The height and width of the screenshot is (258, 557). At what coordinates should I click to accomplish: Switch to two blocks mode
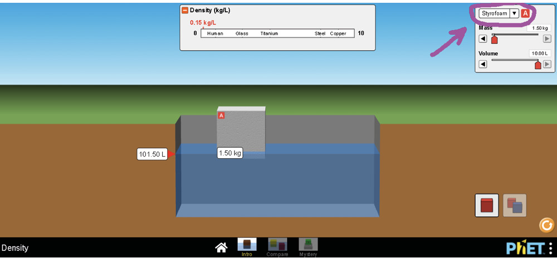point(515,205)
